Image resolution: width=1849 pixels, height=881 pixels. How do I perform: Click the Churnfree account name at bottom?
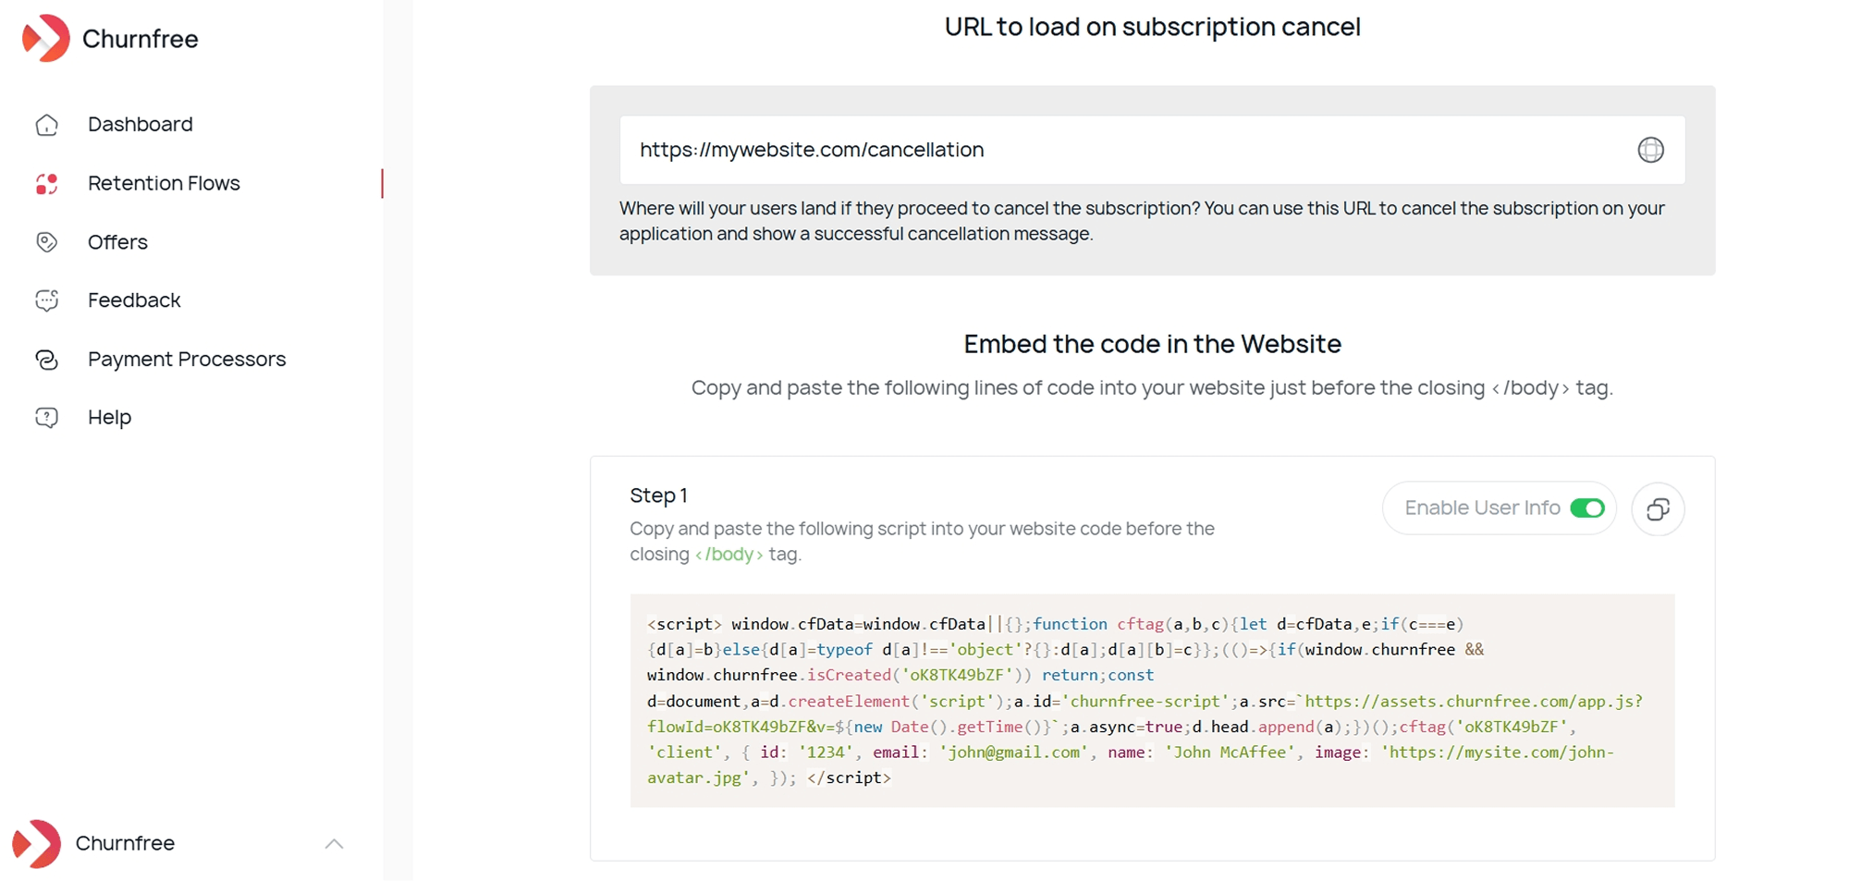pos(125,843)
